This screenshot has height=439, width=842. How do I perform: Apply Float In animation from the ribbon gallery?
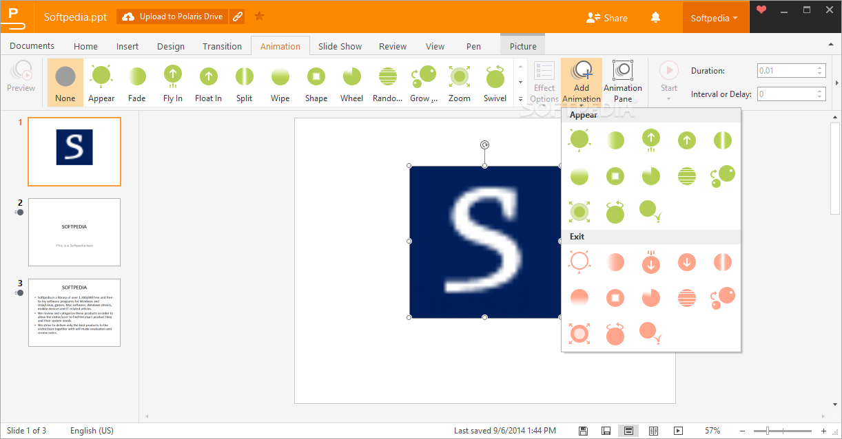tap(208, 83)
